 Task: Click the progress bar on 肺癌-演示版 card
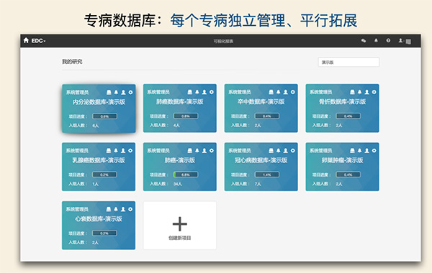186,175
